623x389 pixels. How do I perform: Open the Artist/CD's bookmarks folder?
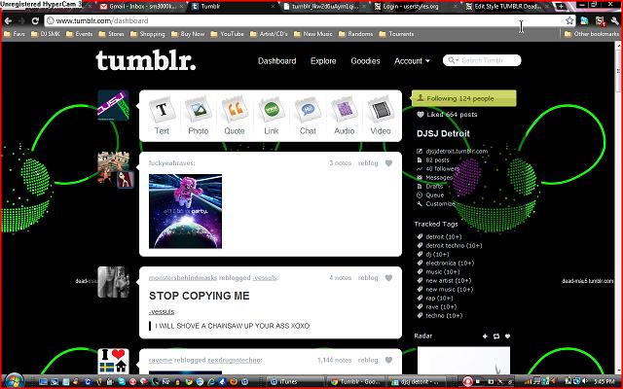click(x=269, y=34)
